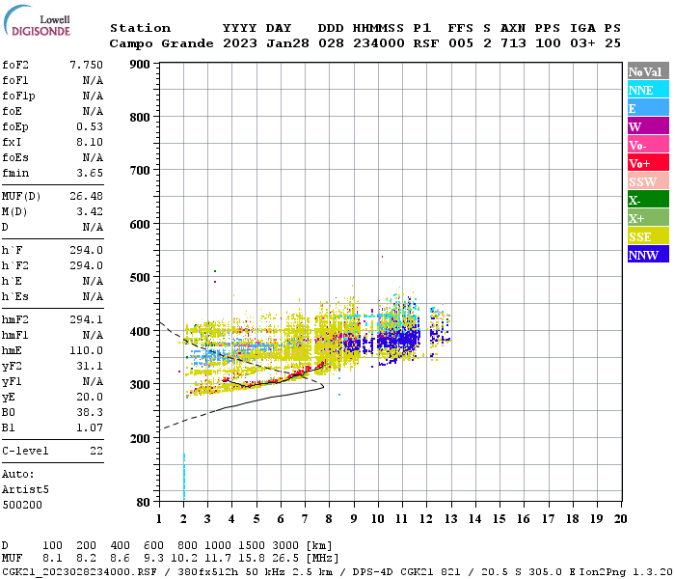
Task: Select the SSE yellow legend swatch
Action: point(648,236)
